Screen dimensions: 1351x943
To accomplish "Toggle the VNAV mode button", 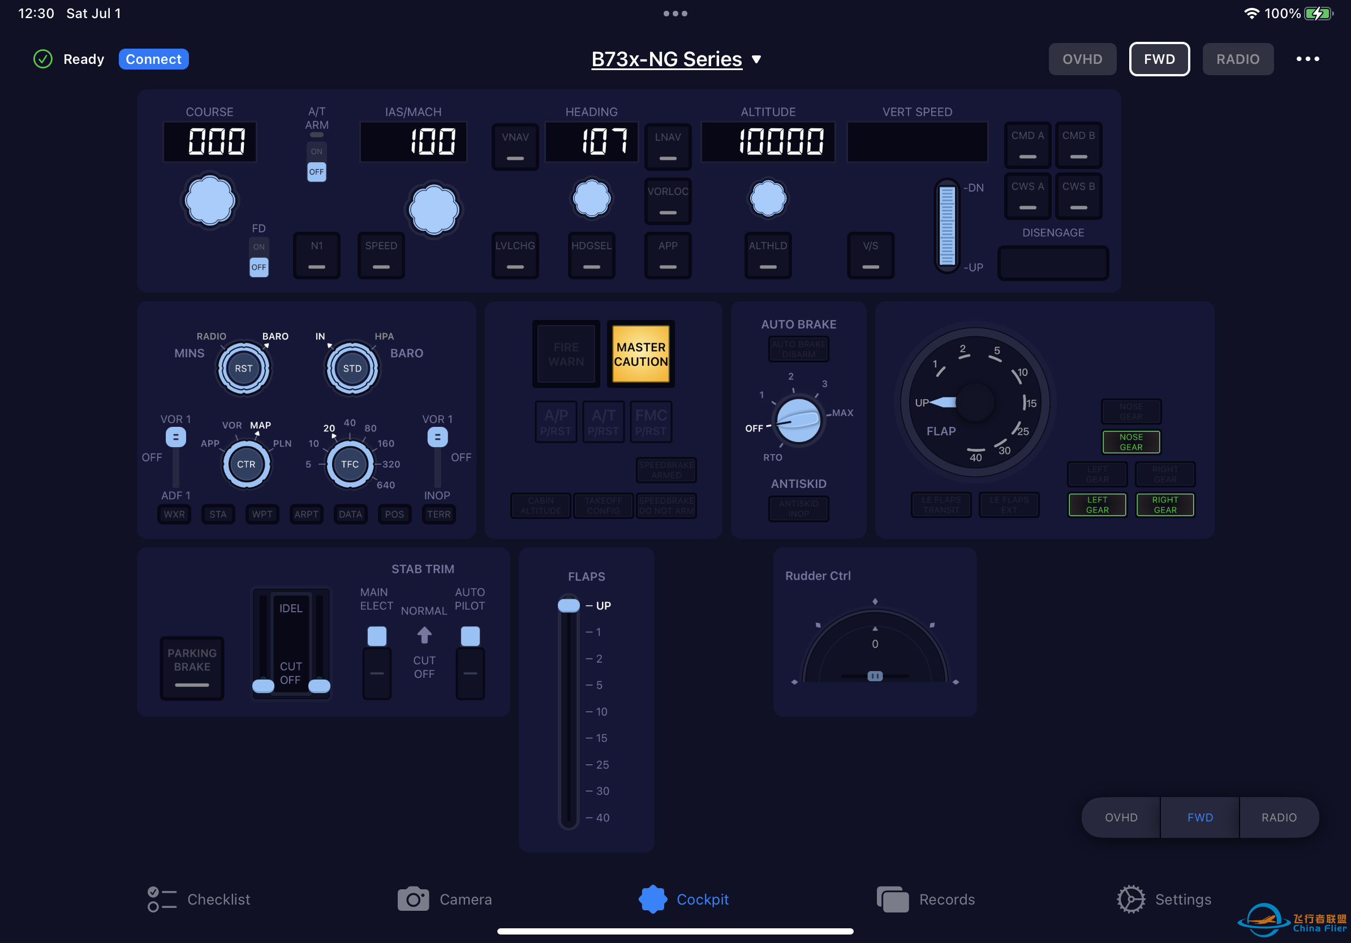I will click(515, 146).
